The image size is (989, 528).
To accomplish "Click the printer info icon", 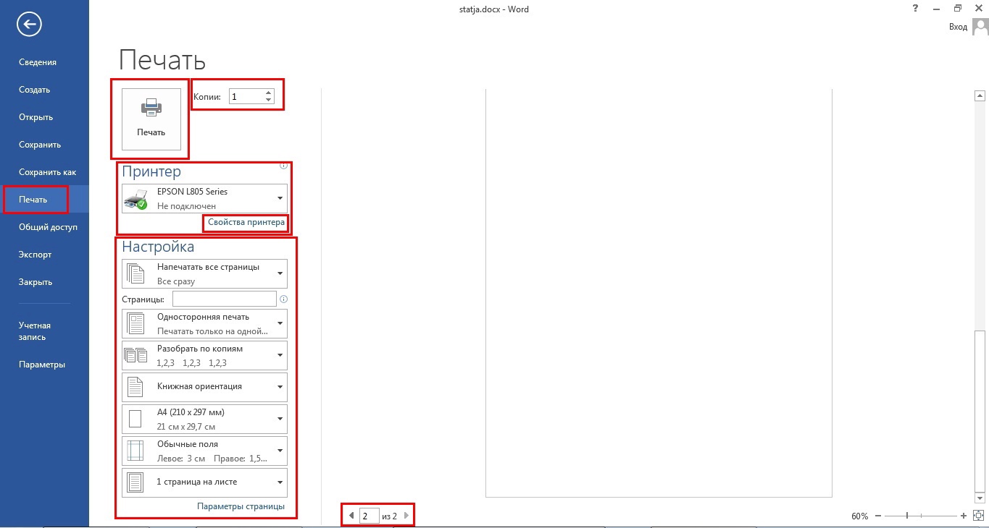I will [284, 166].
